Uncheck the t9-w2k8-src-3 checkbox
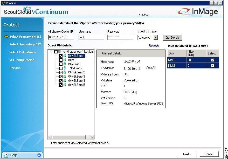228x159 pixels. 61,77
